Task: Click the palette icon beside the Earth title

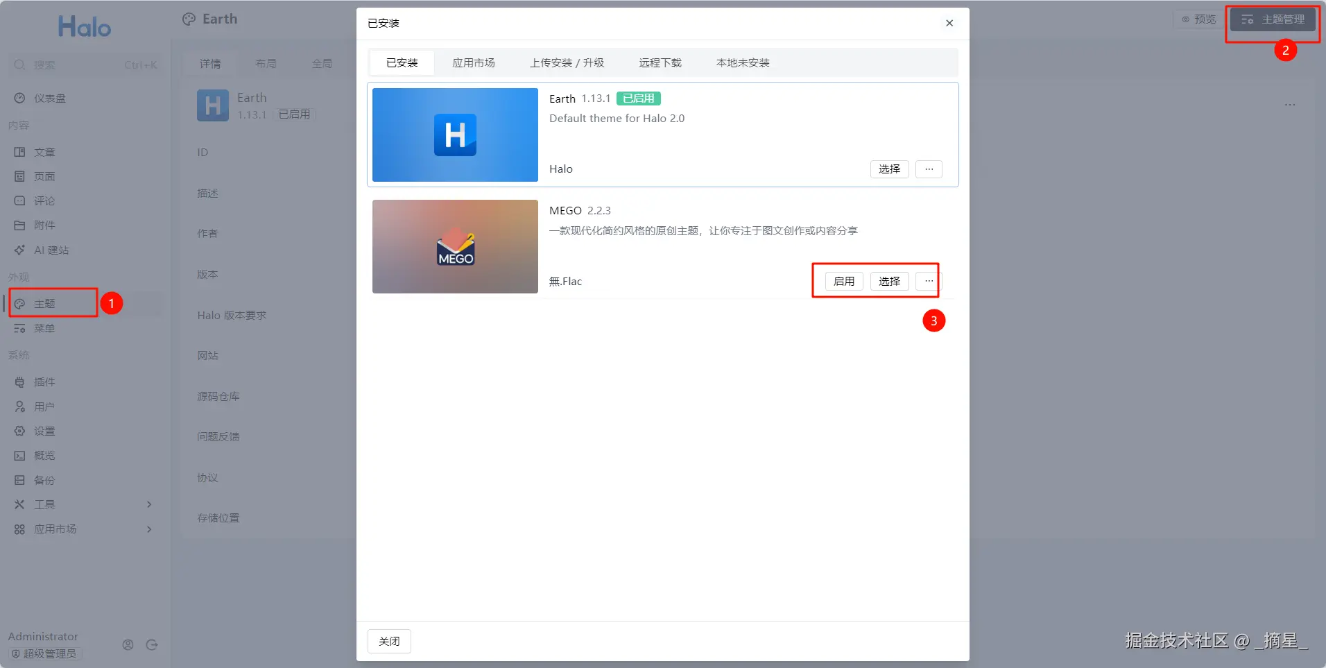Action: click(x=189, y=19)
